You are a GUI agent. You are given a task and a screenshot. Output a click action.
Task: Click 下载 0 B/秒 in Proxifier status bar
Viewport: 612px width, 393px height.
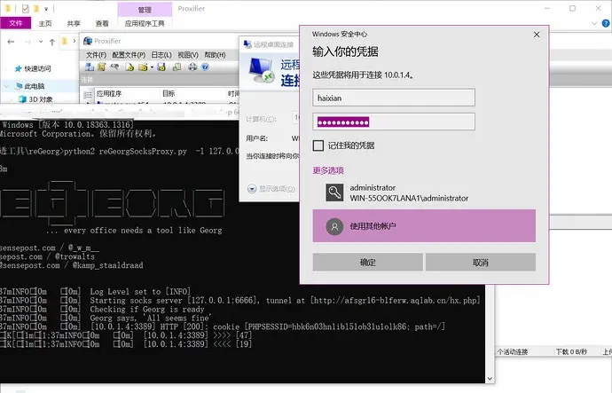(x=571, y=351)
